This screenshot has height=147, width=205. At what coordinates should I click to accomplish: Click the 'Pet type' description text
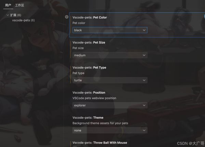point(78,73)
